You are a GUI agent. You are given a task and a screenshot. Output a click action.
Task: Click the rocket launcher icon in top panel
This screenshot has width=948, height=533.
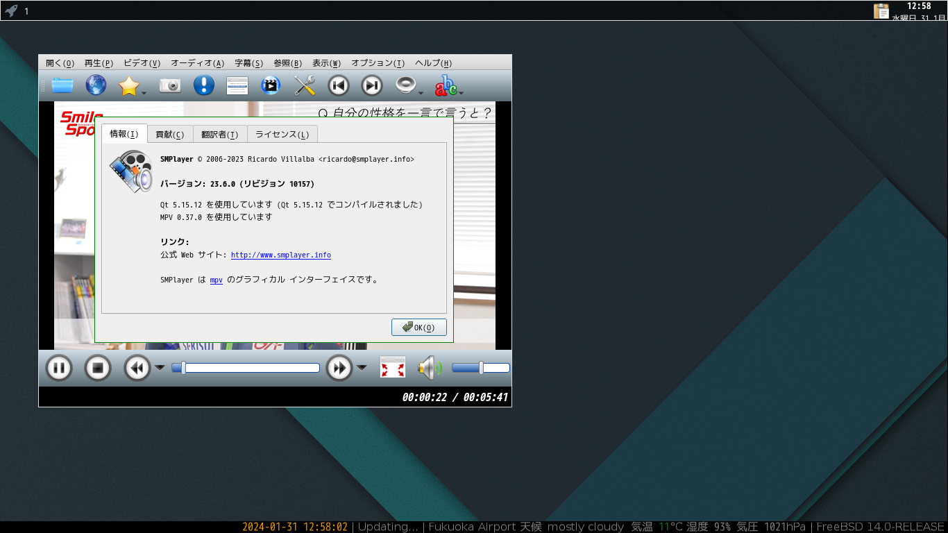[x=11, y=10]
